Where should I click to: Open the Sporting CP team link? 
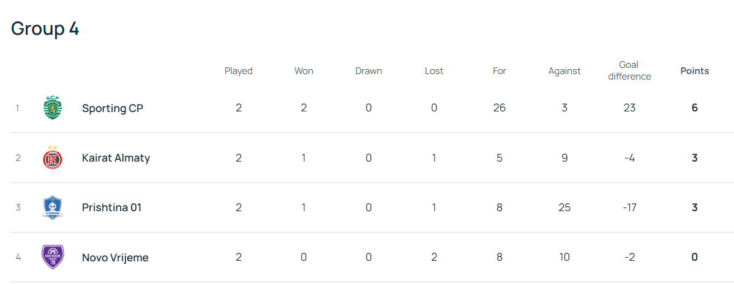pyautogui.click(x=113, y=108)
